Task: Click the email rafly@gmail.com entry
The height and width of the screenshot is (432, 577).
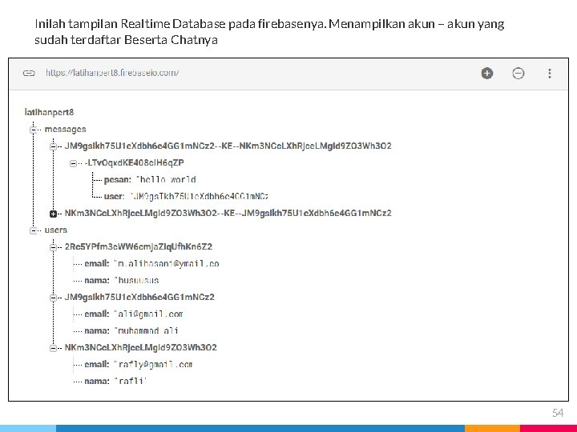Action: tap(138, 365)
